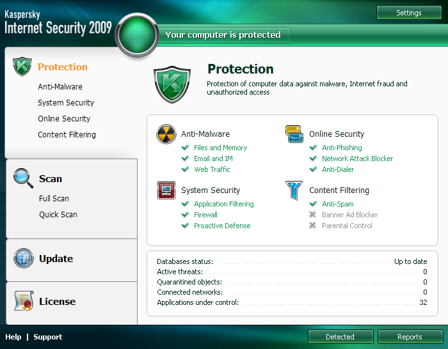Viewport: 448px width, 349px height.
Task: Start a Full Scan from sidebar
Action: tap(54, 198)
